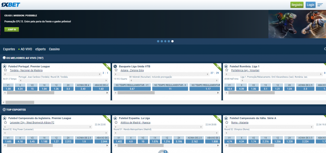Image resolution: width=326 pixels, height=153 pixels.
Task: Select odds 11 for Astana regular time X
Action: (170, 89)
